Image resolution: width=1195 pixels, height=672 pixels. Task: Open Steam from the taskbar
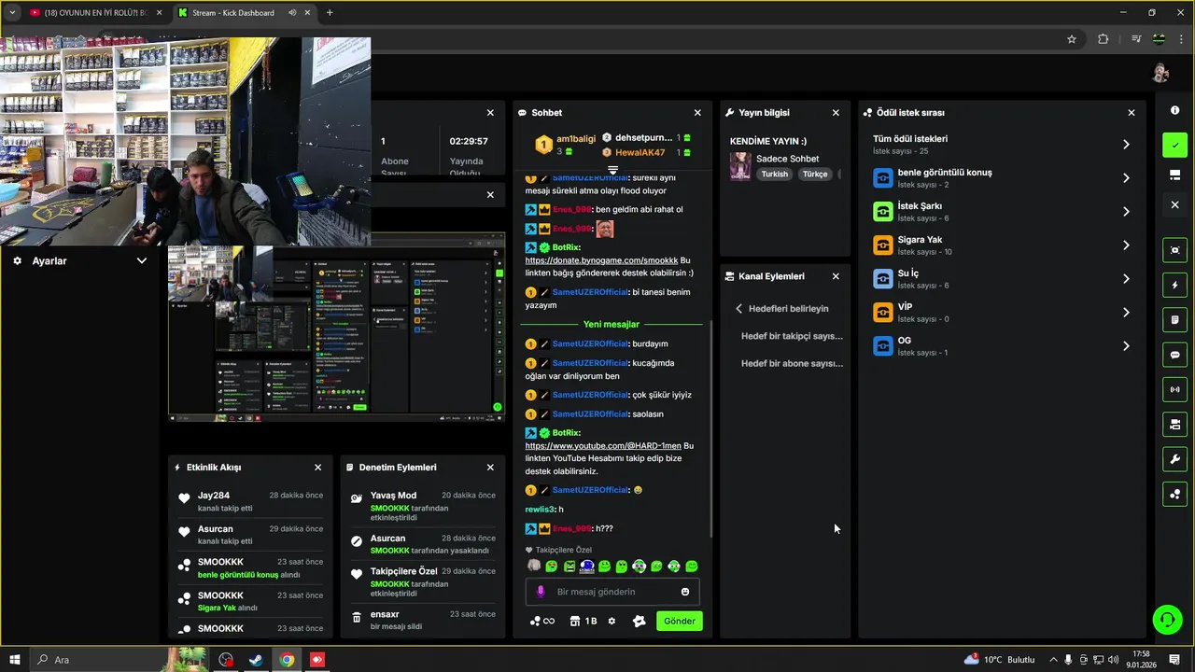pyautogui.click(x=256, y=660)
